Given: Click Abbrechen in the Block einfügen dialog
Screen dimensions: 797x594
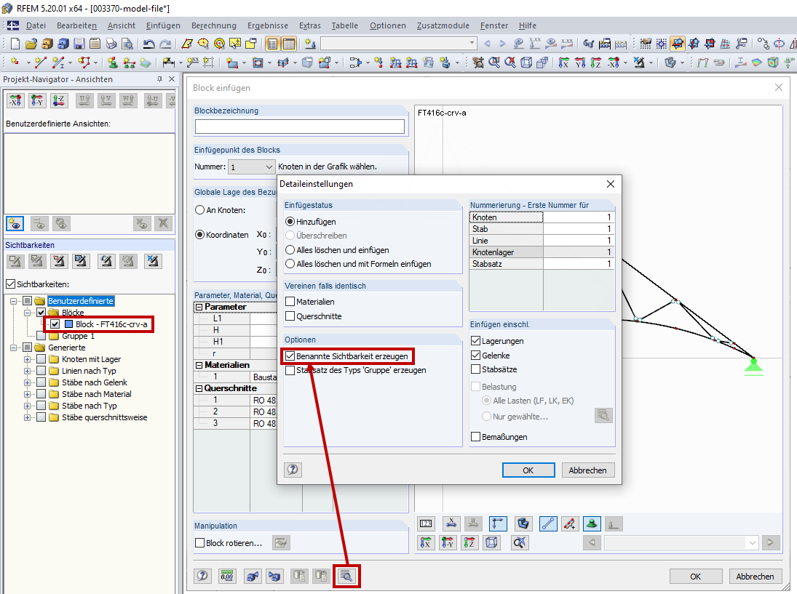Looking at the screenshot, I should [x=755, y=576].
